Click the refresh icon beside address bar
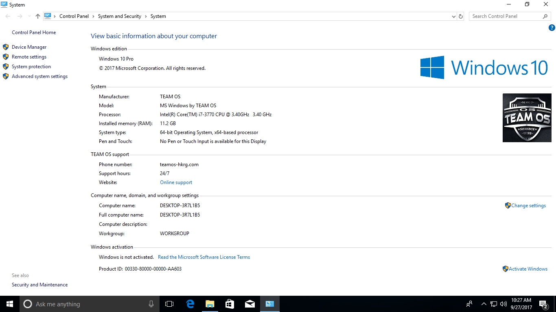Image resolution: width=556 pixels, height=312 pixels. pyautogui.click(x=461, y=16)
